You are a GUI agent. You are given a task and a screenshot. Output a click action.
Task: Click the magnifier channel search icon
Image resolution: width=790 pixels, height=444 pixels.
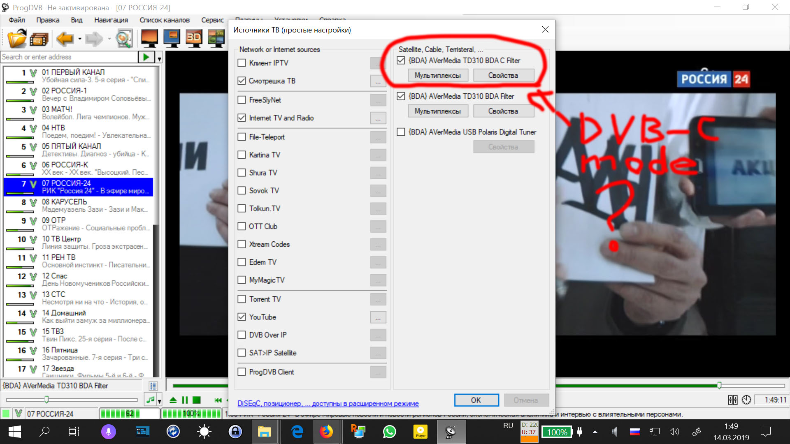[124, 39]
